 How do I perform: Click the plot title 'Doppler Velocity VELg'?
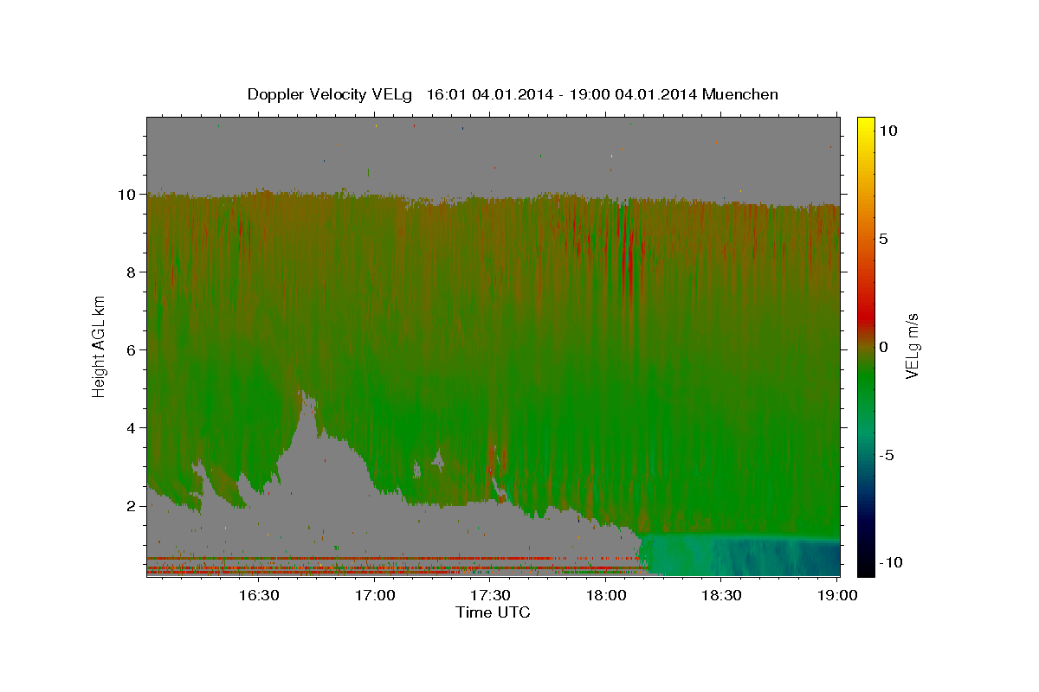click(x=330, y=94)
